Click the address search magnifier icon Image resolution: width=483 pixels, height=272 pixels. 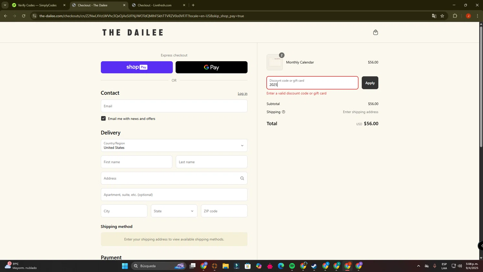pyautogui.click(x=242, y=178)
